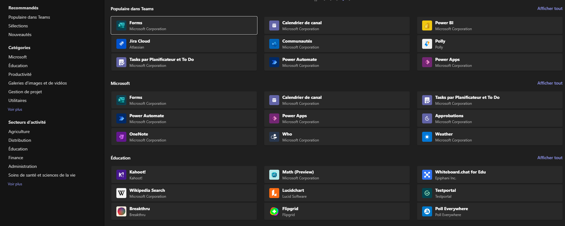Screen dimensions: 565x226
Task: Click the Forms icon in Microsoft section
Action: point(121,100)
